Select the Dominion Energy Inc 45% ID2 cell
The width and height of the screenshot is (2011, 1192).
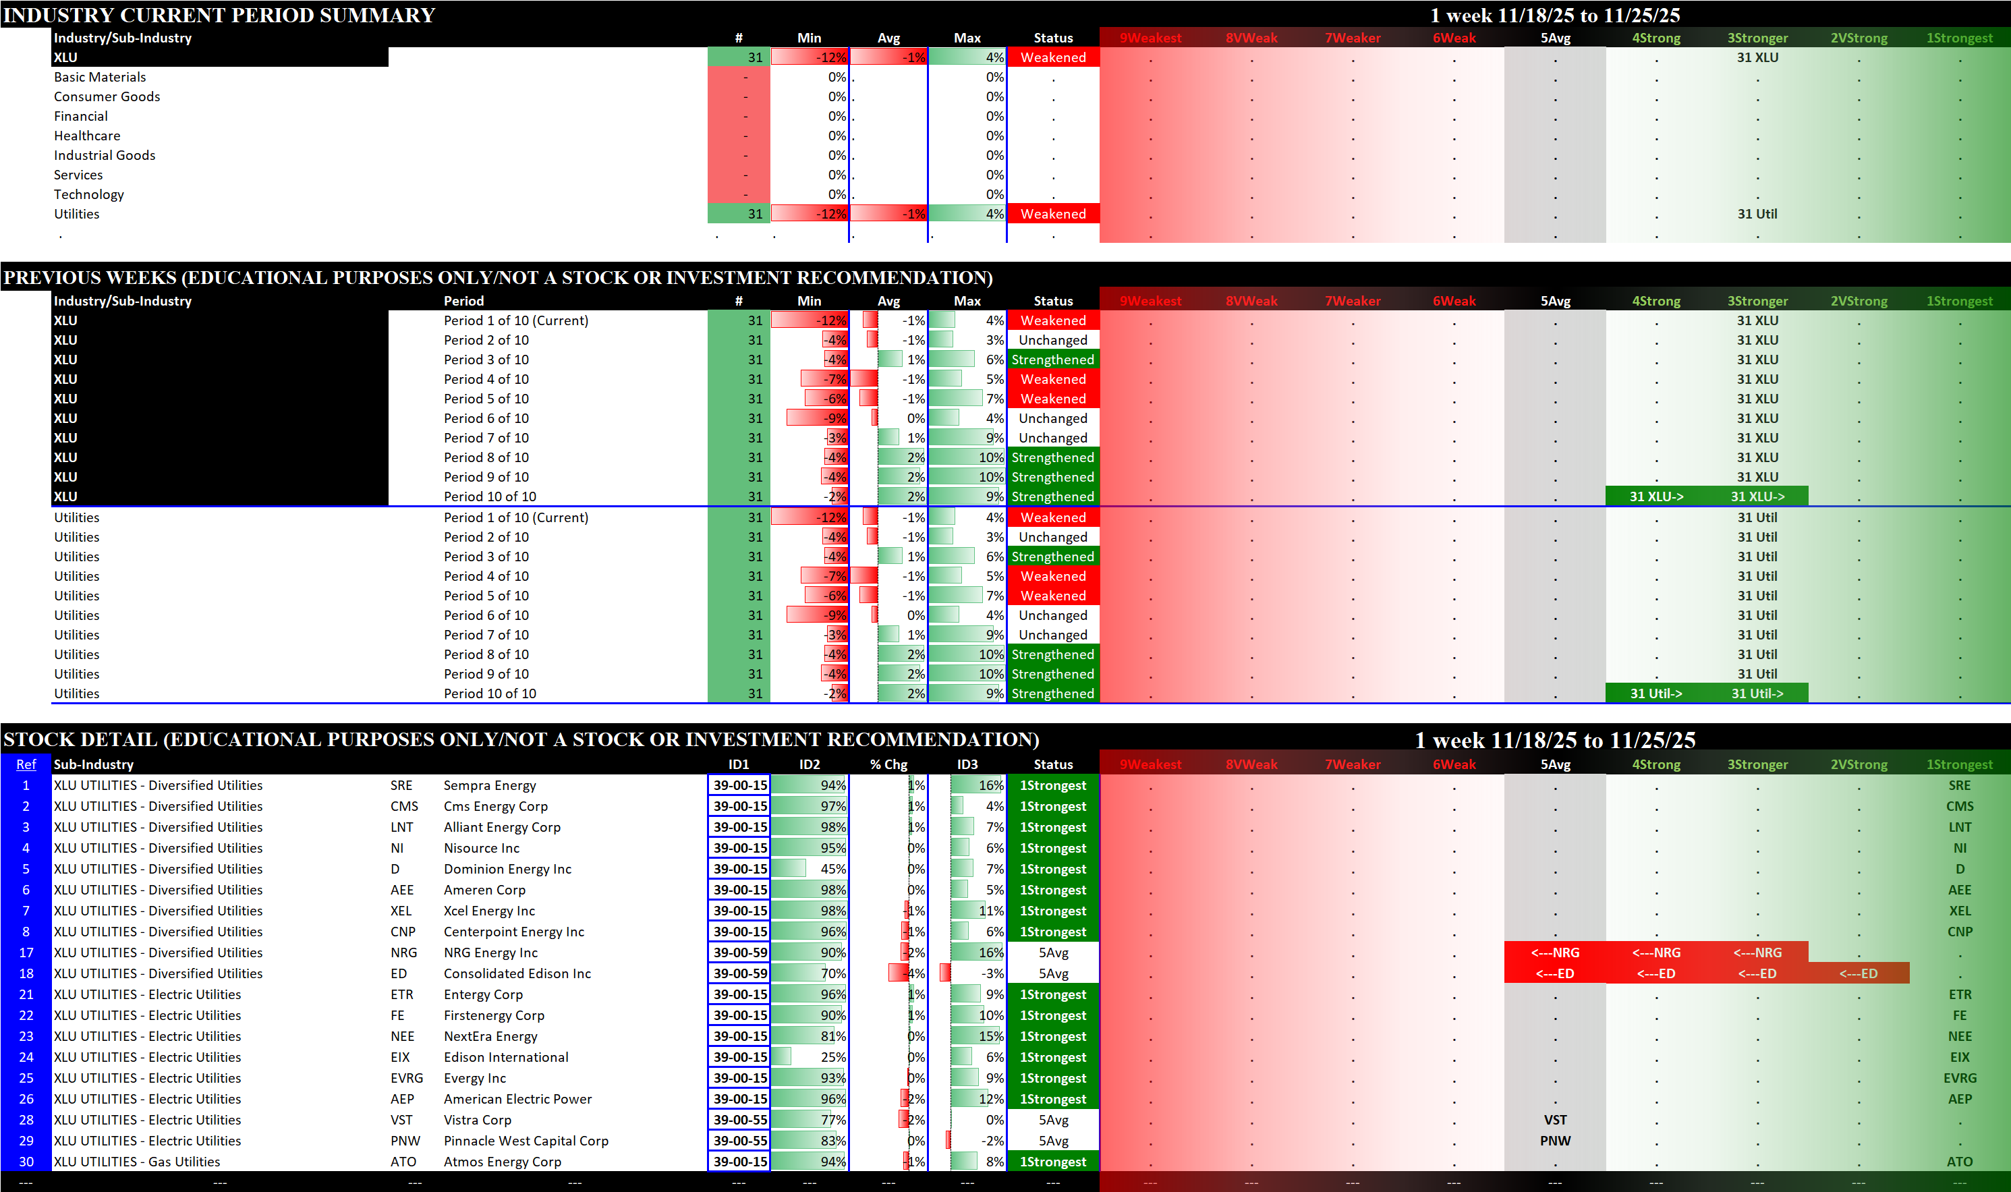pos(809,869)
